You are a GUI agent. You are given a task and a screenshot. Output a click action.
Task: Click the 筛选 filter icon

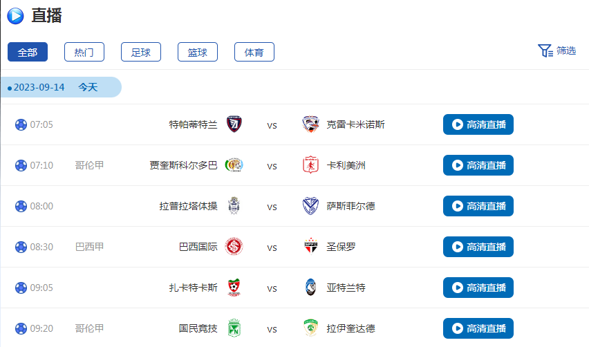545,51
